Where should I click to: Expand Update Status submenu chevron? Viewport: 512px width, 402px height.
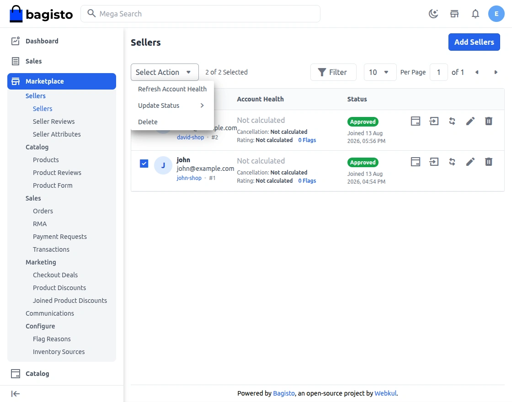[202, 106]
